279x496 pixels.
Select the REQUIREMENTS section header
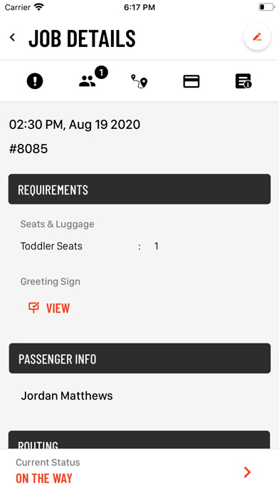point(139,189)
